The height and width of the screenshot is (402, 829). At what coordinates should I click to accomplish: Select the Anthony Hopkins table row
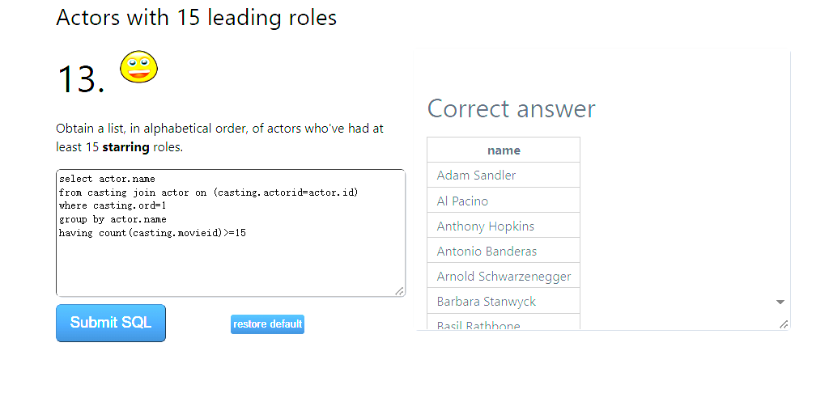pos(504,226)
